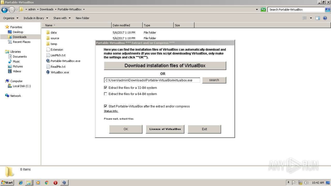
Task: Open the Start menu
Action: (x=7, y=183)
